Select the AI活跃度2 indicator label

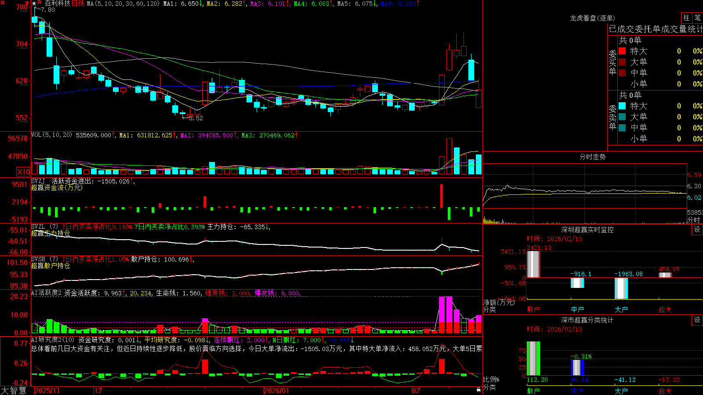coord(46,293)
